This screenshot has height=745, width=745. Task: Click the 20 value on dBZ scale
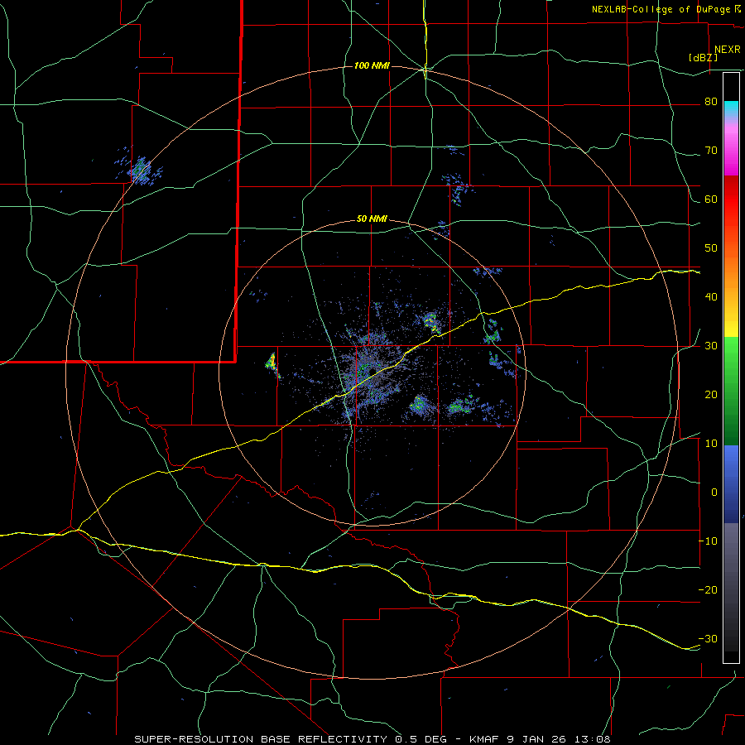tap(711, 394)
